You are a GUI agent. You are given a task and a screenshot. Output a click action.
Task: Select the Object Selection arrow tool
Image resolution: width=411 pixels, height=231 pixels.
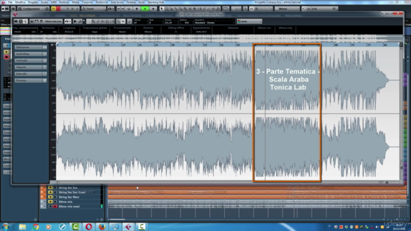pos(161,8)
